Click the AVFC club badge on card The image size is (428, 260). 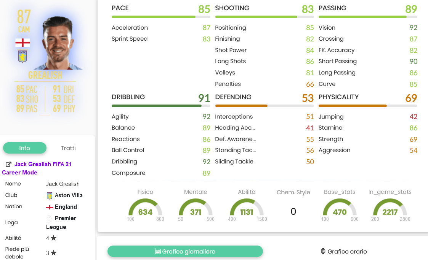point(22,56)
